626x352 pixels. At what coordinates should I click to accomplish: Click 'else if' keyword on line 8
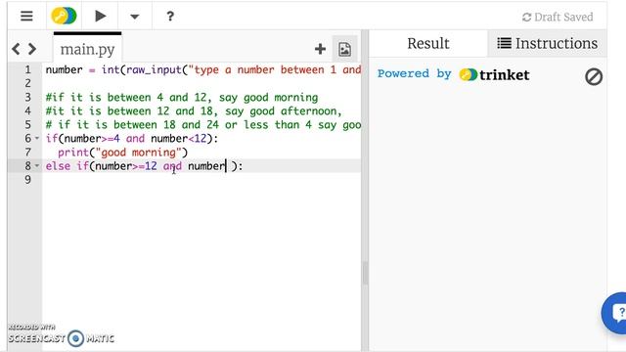point(67,166)
